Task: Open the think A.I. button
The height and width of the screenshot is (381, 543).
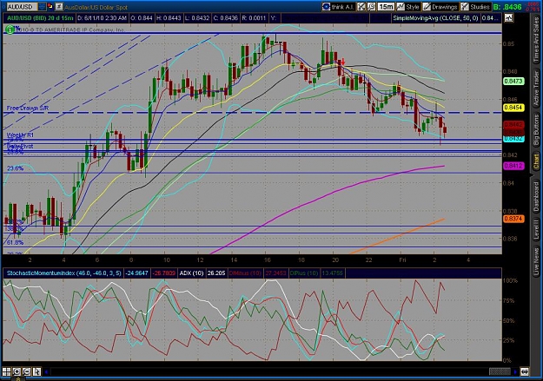Action: pos(338,7)
